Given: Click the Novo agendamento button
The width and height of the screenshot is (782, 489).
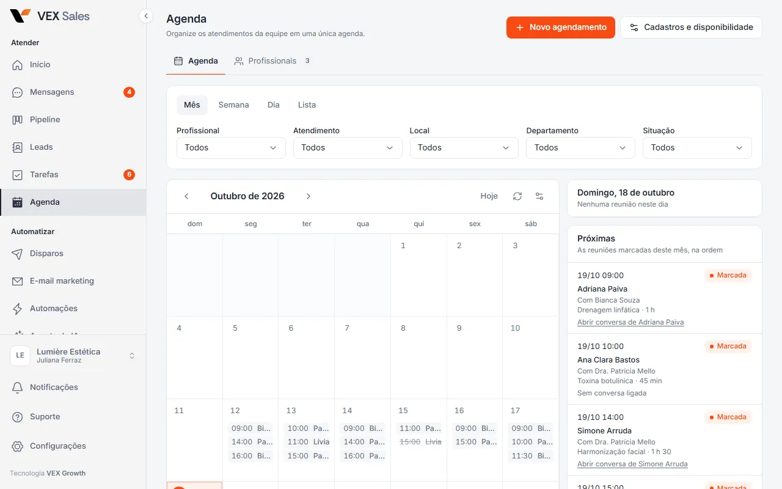Looking at the screenshot, I should (561, 28).
